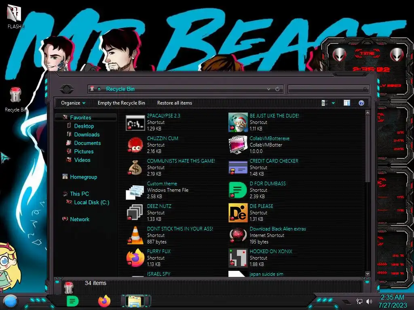Click the DONT STICK THIS IN YOUR ASS! name
Image resolution: width=414 pixels, height=310 pixels.
(x=180, y=229)
